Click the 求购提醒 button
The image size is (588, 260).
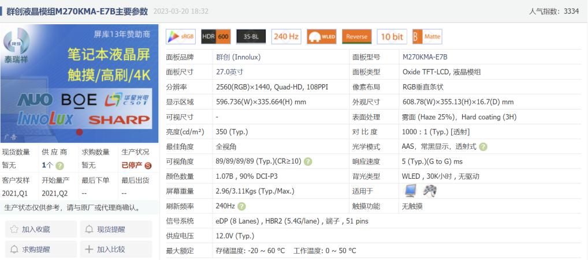(41, 249)
